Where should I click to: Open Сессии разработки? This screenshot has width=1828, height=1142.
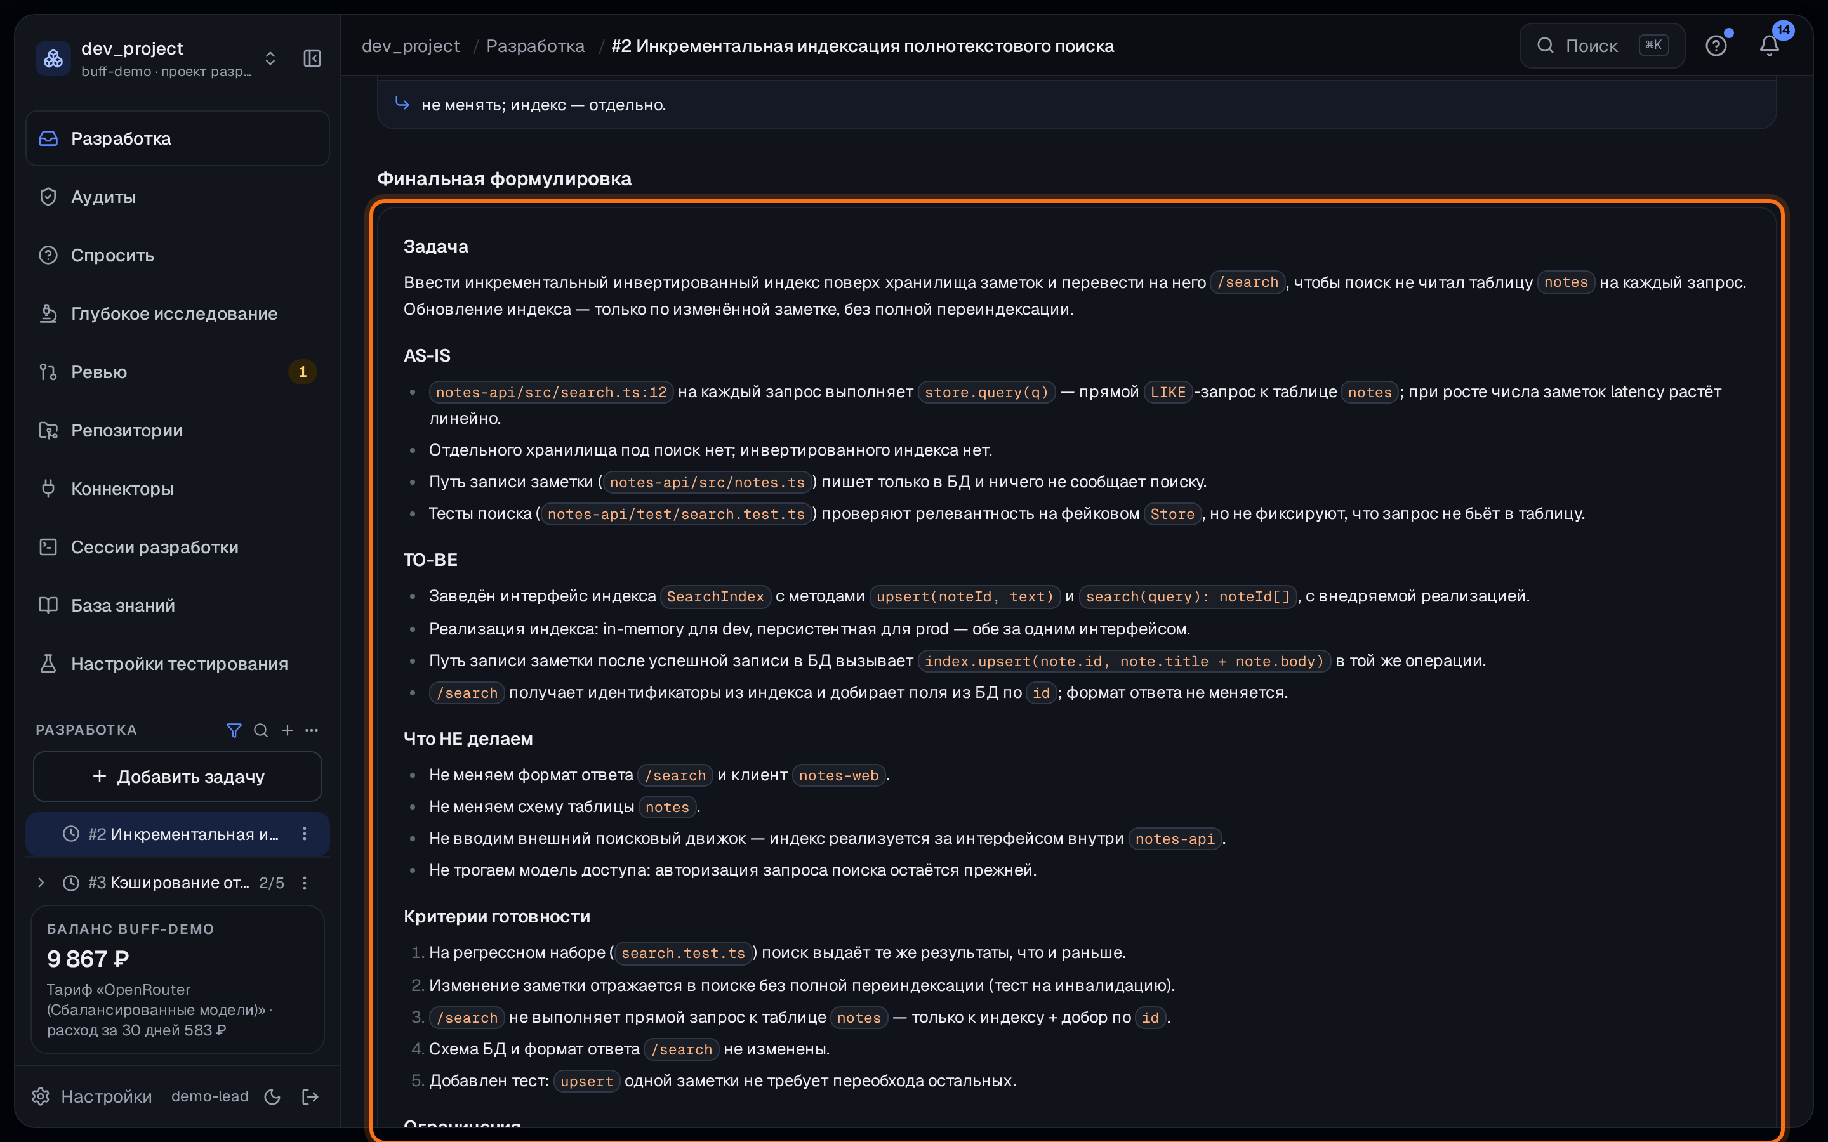pyautogui.click(x=178, y=547)
